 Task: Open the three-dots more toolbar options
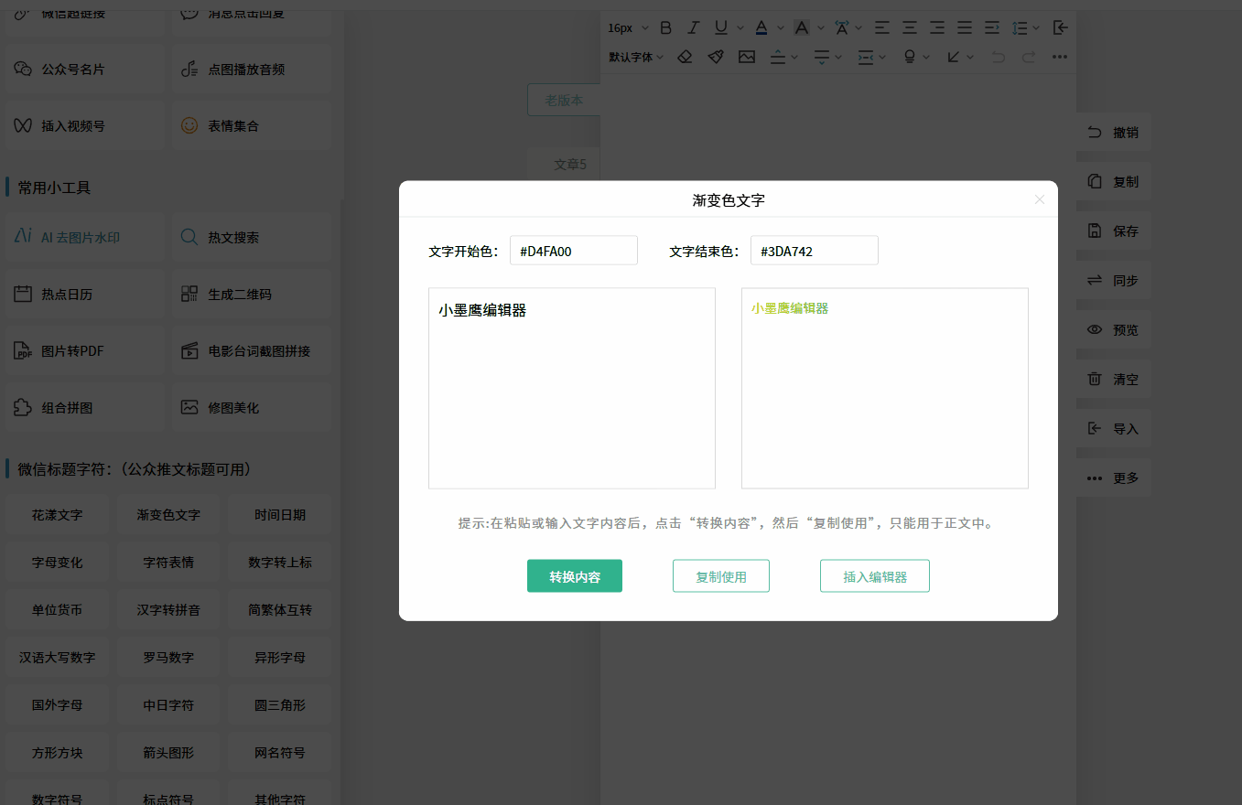pos(1060,57)
